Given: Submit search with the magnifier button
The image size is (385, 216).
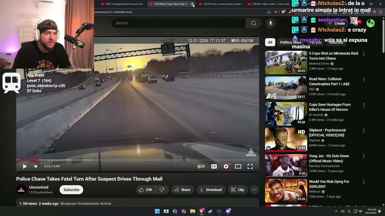Looking at the screenshot, I should pos(254,23).
